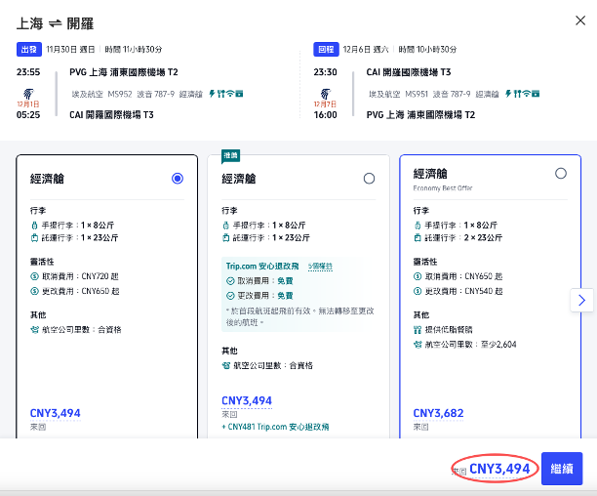Viewport: 597px width, 496px height.
Task: Click the meal amenity icon on MS952
Action: point(220,94)
